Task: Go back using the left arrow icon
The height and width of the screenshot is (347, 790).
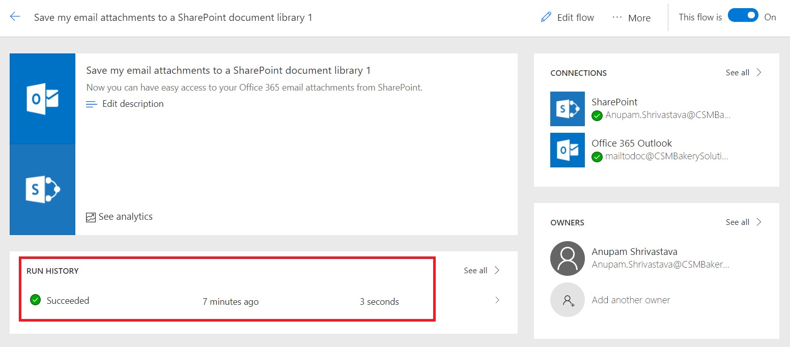Action: pos(15,17)
